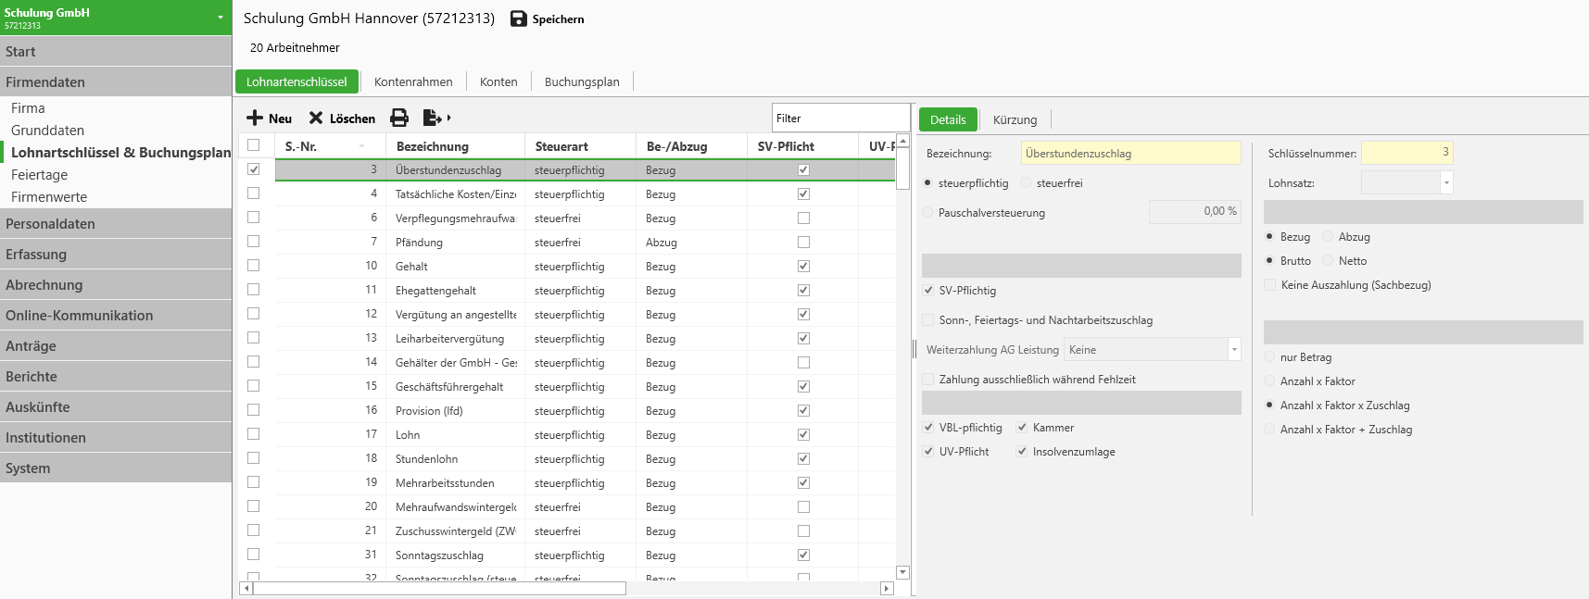
Task: Open the Schulung GmbH company selector dropdown
Action: (221, 18)
